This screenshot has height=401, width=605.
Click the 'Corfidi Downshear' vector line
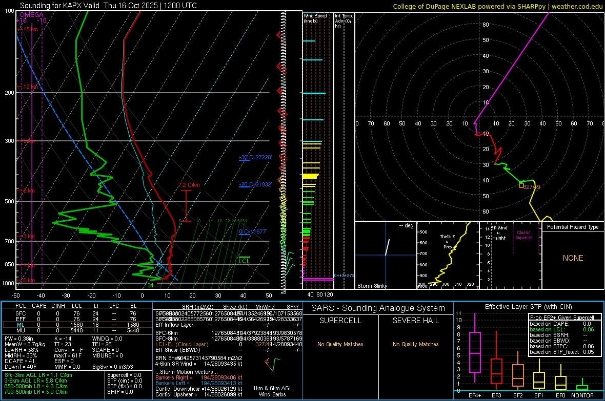199,389
